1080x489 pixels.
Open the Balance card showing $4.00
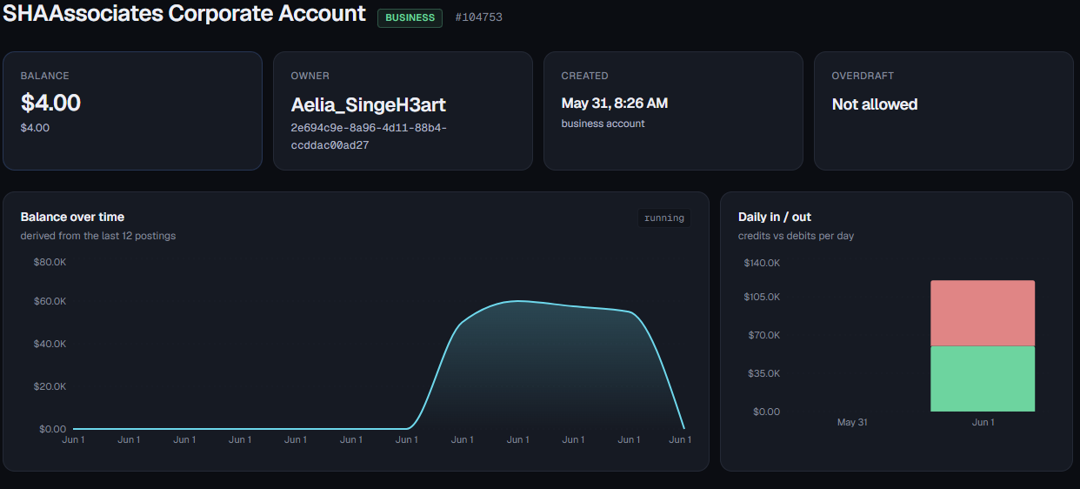pos(132,111)
